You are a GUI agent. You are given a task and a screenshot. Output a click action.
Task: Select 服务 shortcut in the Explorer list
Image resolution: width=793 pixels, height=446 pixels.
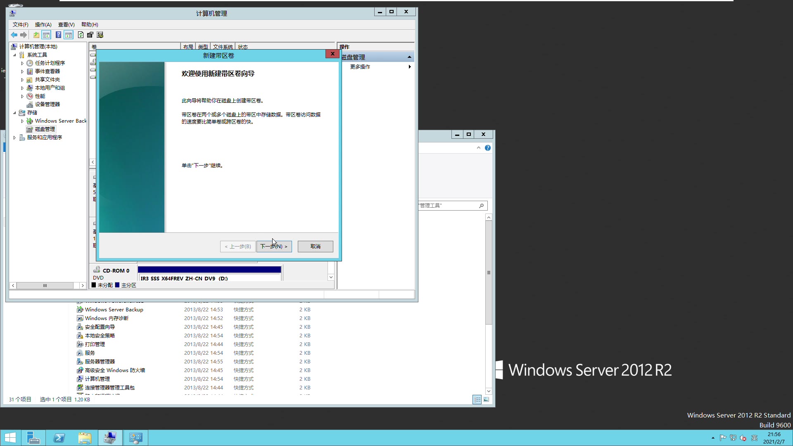90,353
